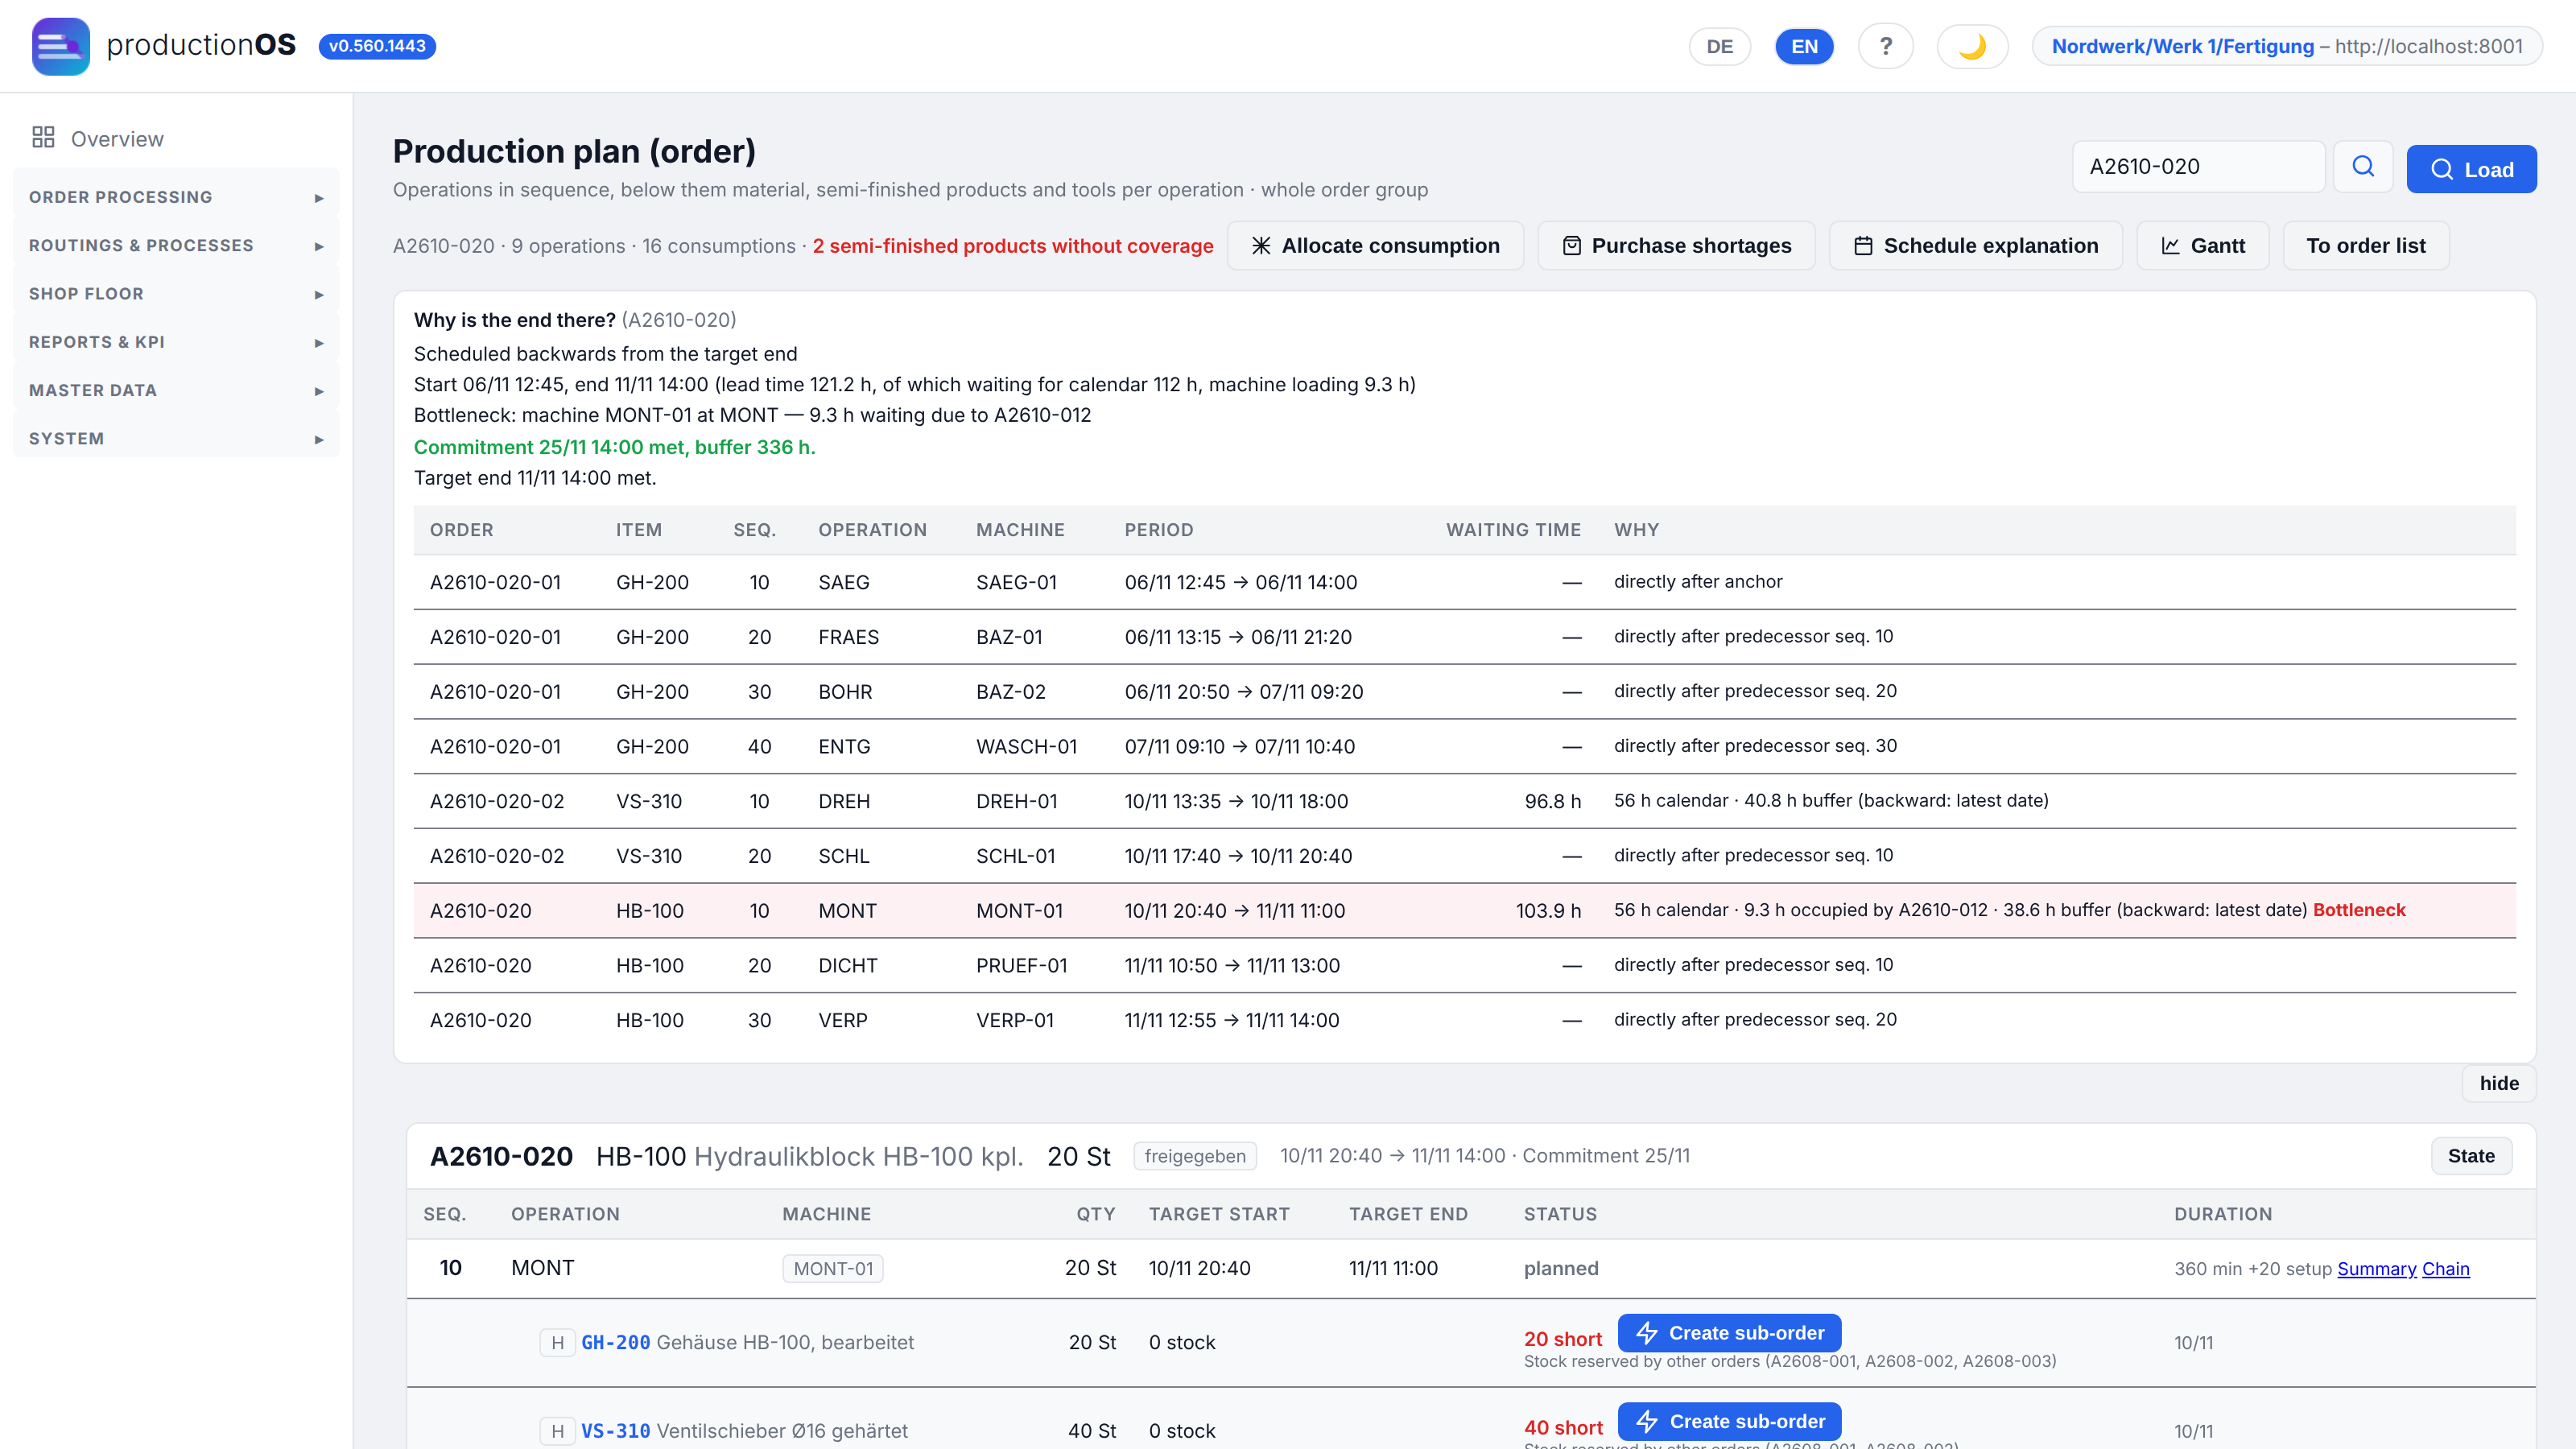Click the productionOS logo icon
Viewport: 2576px width, 1449px height.
[x=61, y=46]
